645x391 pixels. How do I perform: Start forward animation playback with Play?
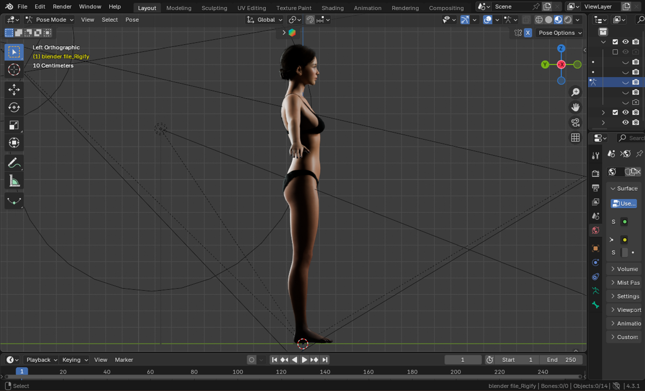304,360
